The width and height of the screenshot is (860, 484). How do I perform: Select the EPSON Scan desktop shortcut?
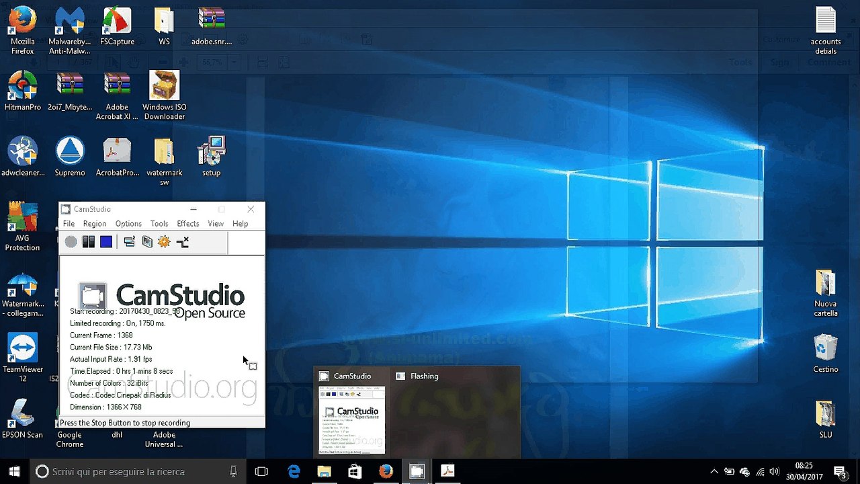coord(22,419)
